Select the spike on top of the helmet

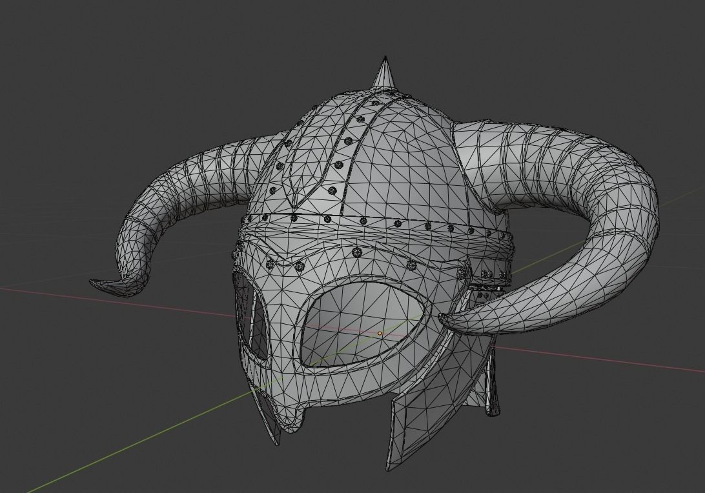pyautogui.click(x=385, y=72)
